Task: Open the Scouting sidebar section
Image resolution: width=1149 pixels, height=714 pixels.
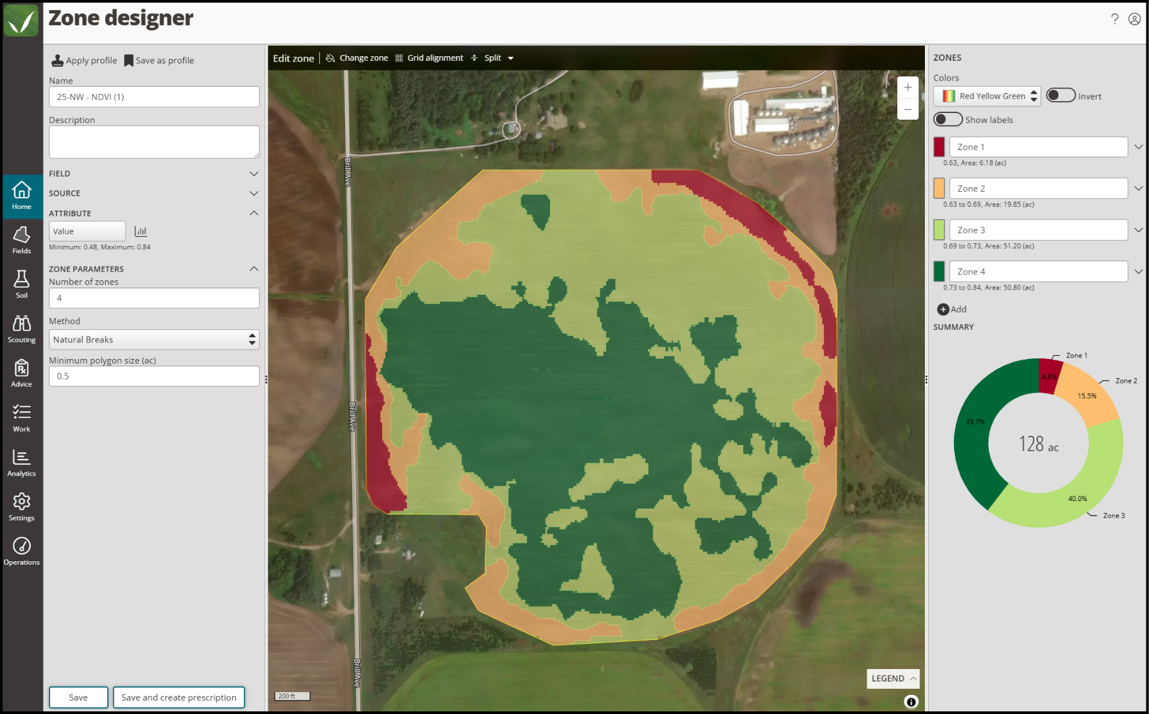Action: pos(22,329)
